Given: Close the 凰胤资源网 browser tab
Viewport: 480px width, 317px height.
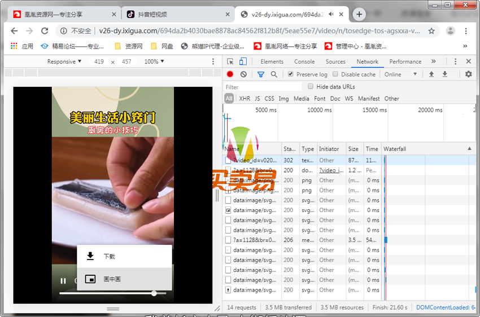Looking at the screenshot, I should pyautogui.click(x=114, y=14).
